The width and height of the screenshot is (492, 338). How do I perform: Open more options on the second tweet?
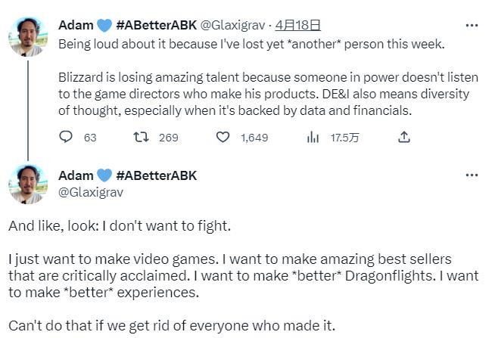472,175
